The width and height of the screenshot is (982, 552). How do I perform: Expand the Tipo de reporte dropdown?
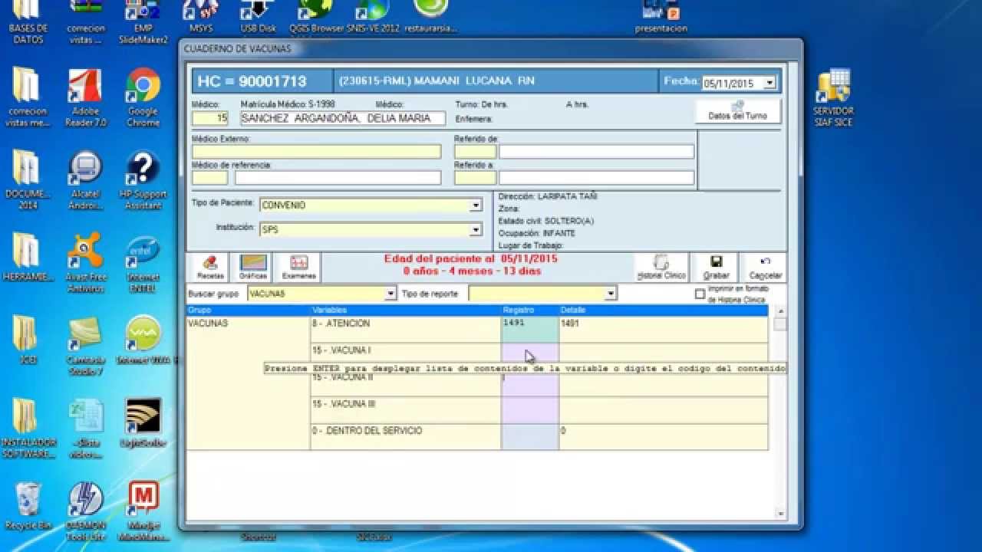611,294
